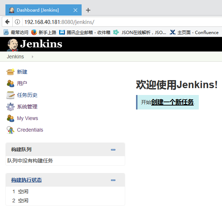Click the 任务历史 notepad icon

pos(10,95)
